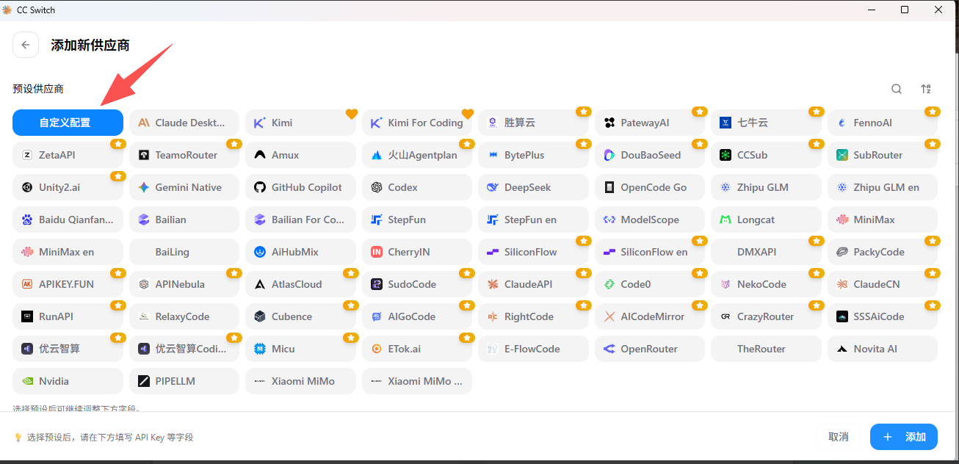Screen dimensions: 959x464
Task: Click the 七牛云 provider icon
Action: pyautogui.click(x=725, y=123)
